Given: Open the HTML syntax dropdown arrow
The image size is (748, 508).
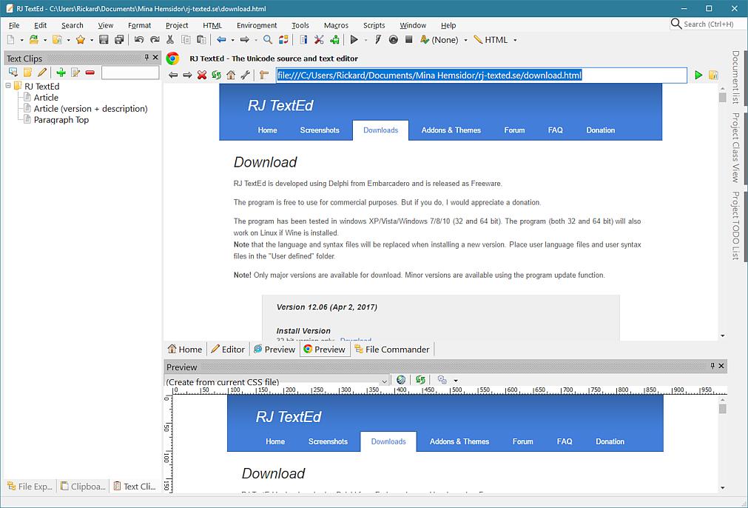Looking at the screenshot, I should click(x=515, y=40).
